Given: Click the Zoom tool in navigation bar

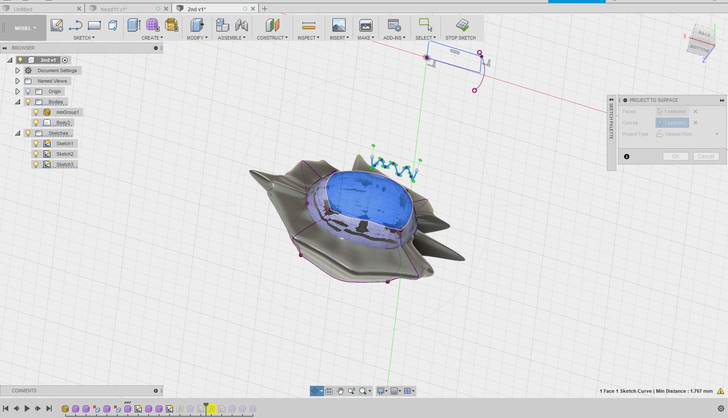Looking at the screenshot, I should (352, 391).
